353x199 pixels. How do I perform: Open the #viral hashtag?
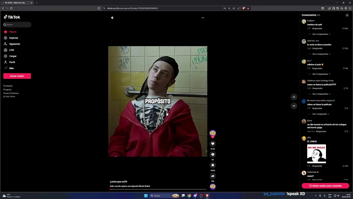pos(147,186)
